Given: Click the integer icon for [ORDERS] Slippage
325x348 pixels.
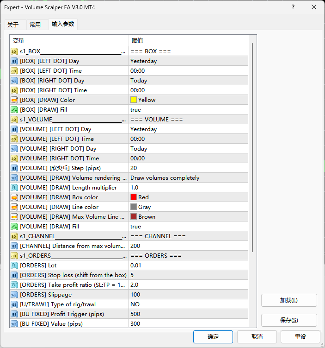Looking at the screenshot, I should tap(14, 295).
